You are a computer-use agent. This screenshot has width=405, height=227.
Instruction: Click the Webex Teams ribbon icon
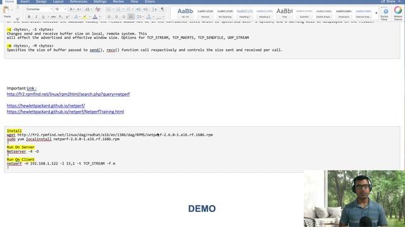tap(398, 13)
